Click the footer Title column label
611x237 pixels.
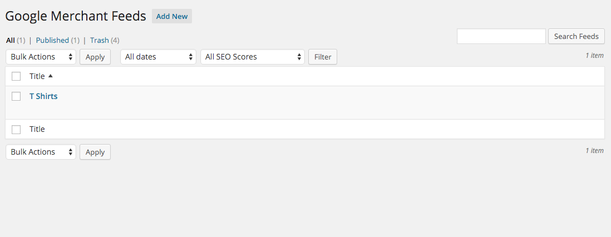pos(37,129)
